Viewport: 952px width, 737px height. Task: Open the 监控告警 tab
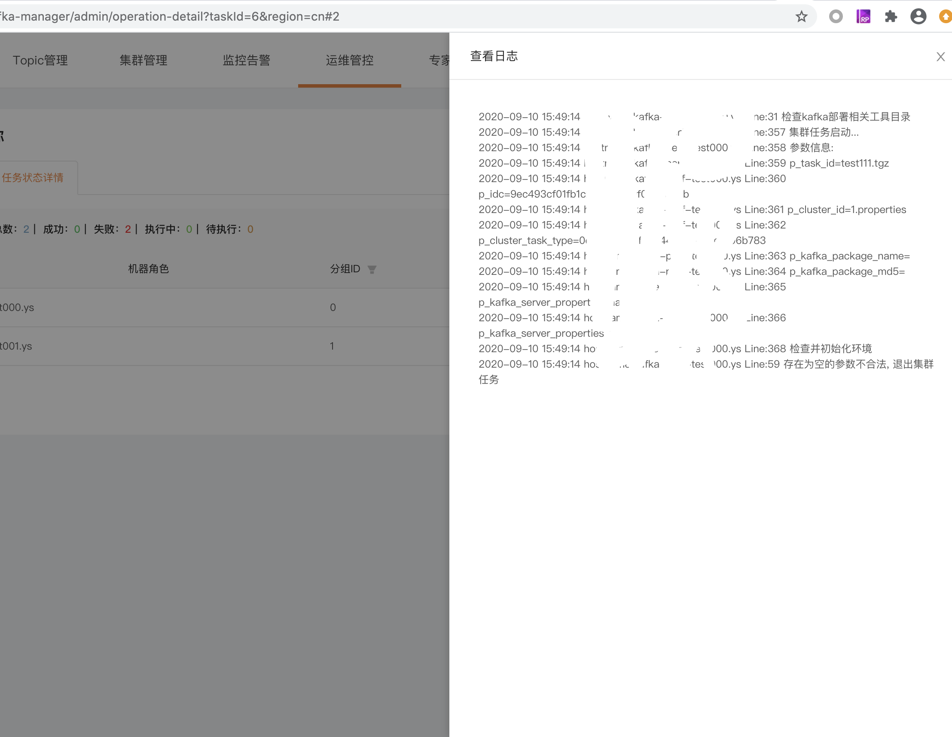[x=246, y=60]
